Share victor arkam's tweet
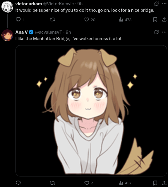 164,20
